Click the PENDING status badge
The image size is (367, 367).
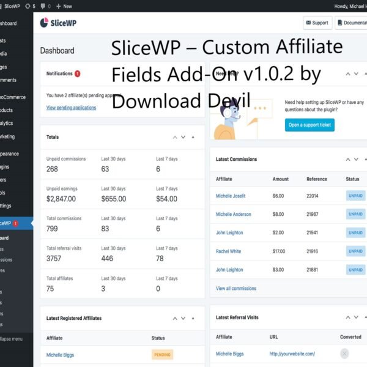pyautogui.click(x=163, y=355)
